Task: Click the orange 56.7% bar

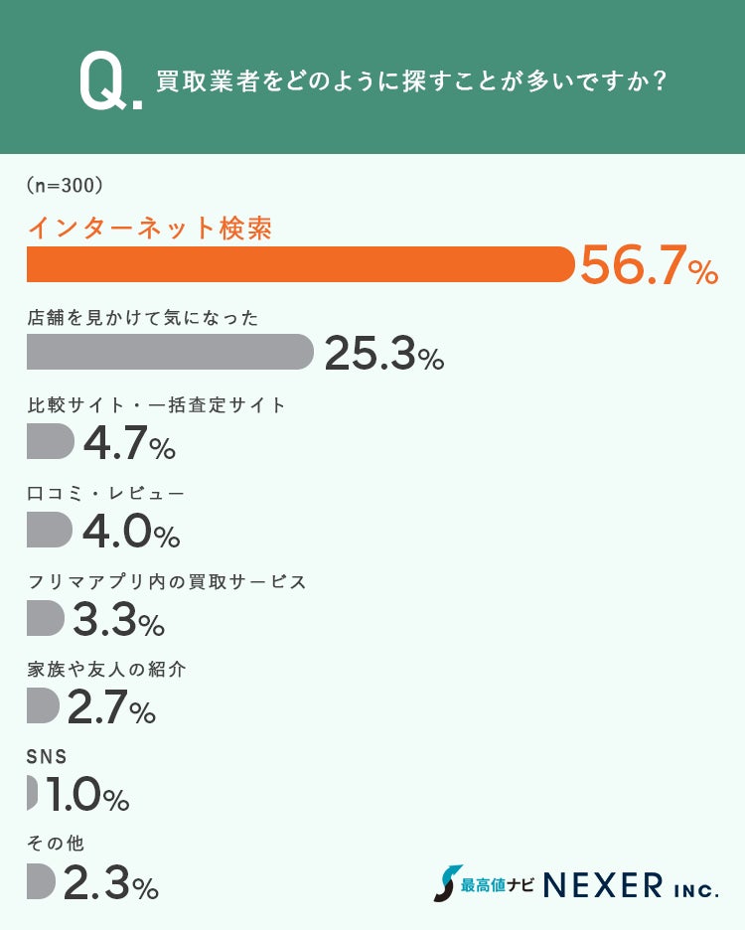Action: (x=300, y=265)
